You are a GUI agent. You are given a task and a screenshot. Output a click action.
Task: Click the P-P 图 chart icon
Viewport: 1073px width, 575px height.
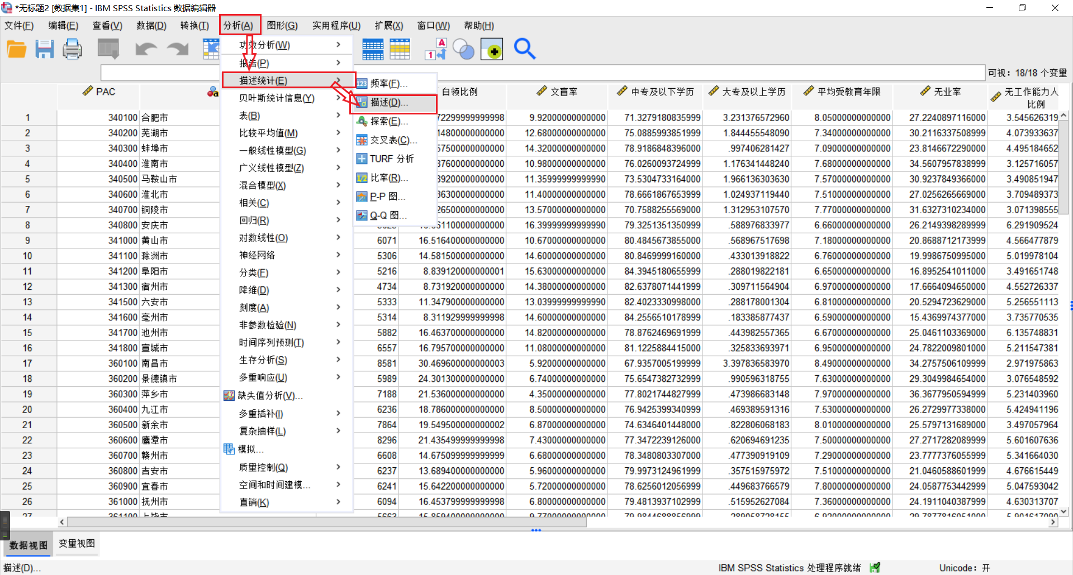[x=362, y=197]
